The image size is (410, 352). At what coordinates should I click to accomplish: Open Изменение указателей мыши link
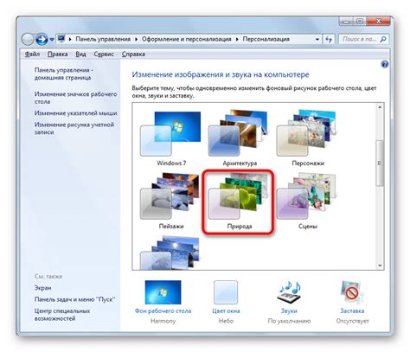tap(75, 113)
